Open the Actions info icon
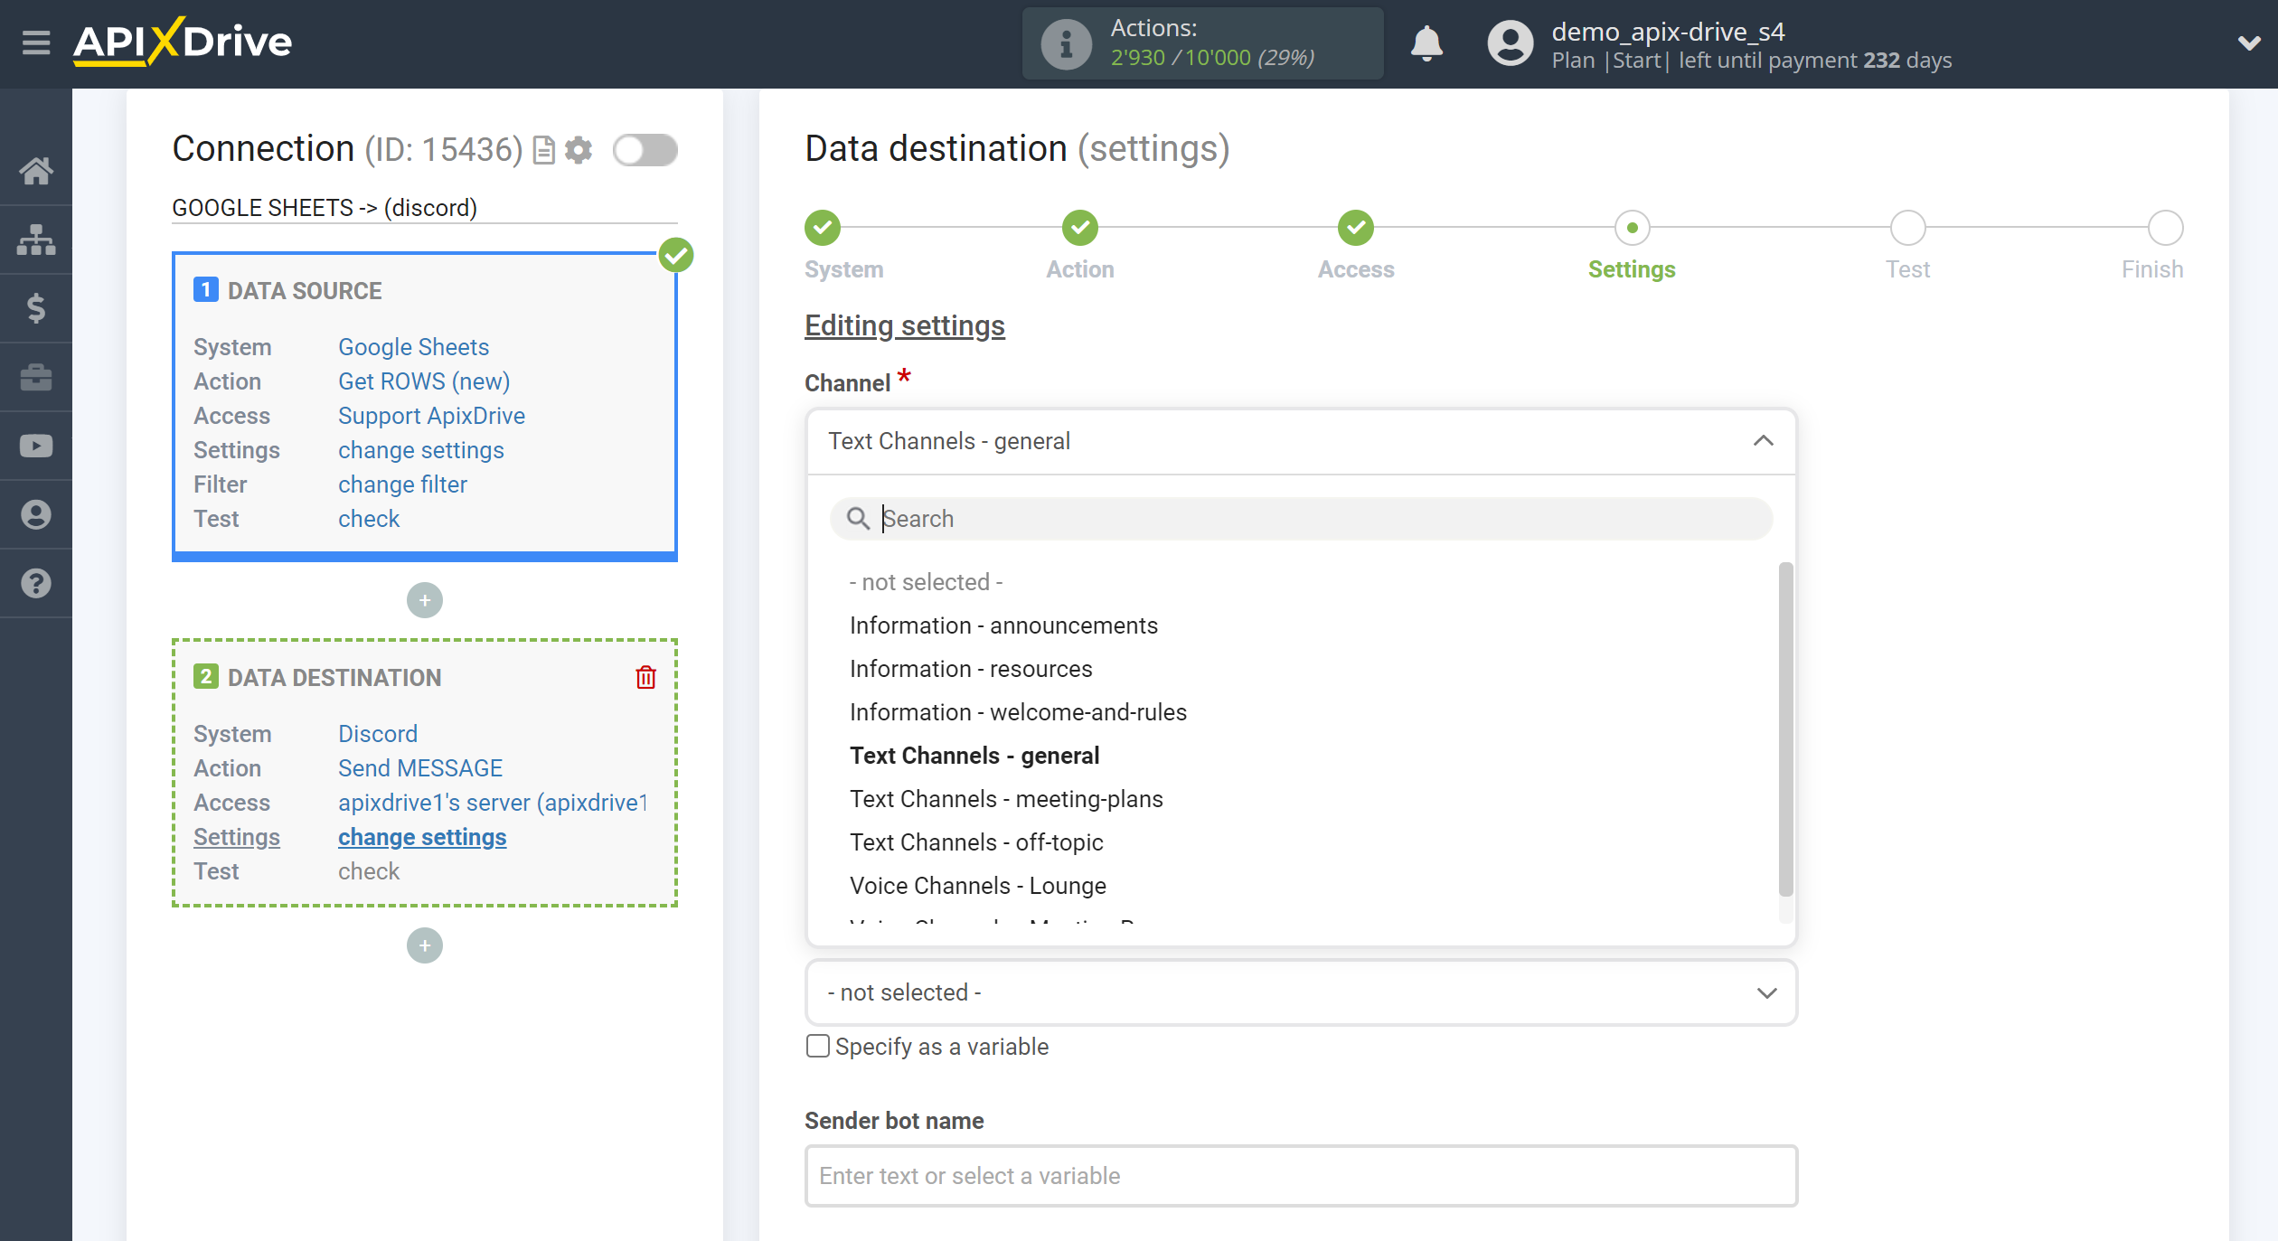Viewport: 2278px width, 1241px height. coord(1066,43)
